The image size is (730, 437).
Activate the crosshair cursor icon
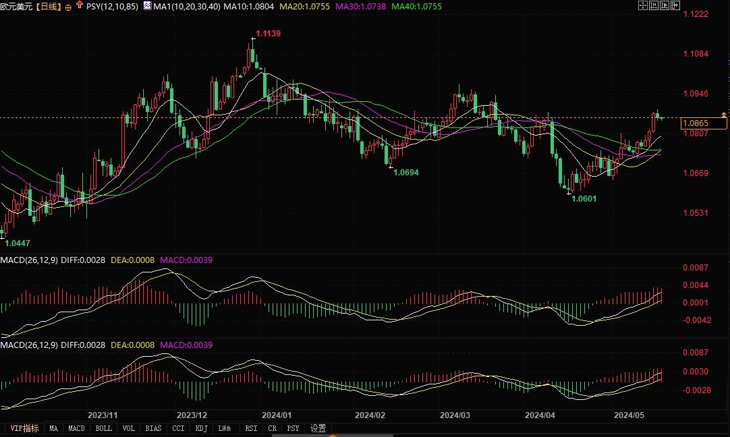642,5
